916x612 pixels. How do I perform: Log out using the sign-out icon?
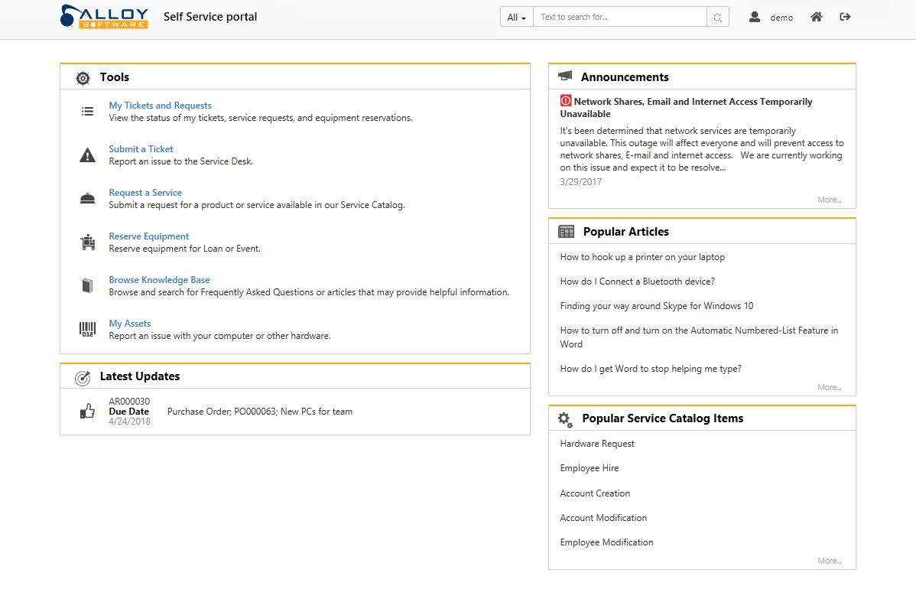[x=845, y=17]
